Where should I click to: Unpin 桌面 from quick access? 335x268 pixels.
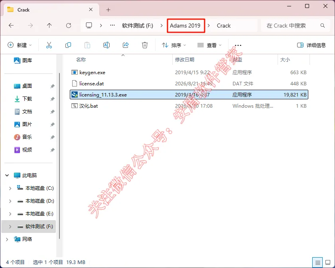[x=52, y=86]
